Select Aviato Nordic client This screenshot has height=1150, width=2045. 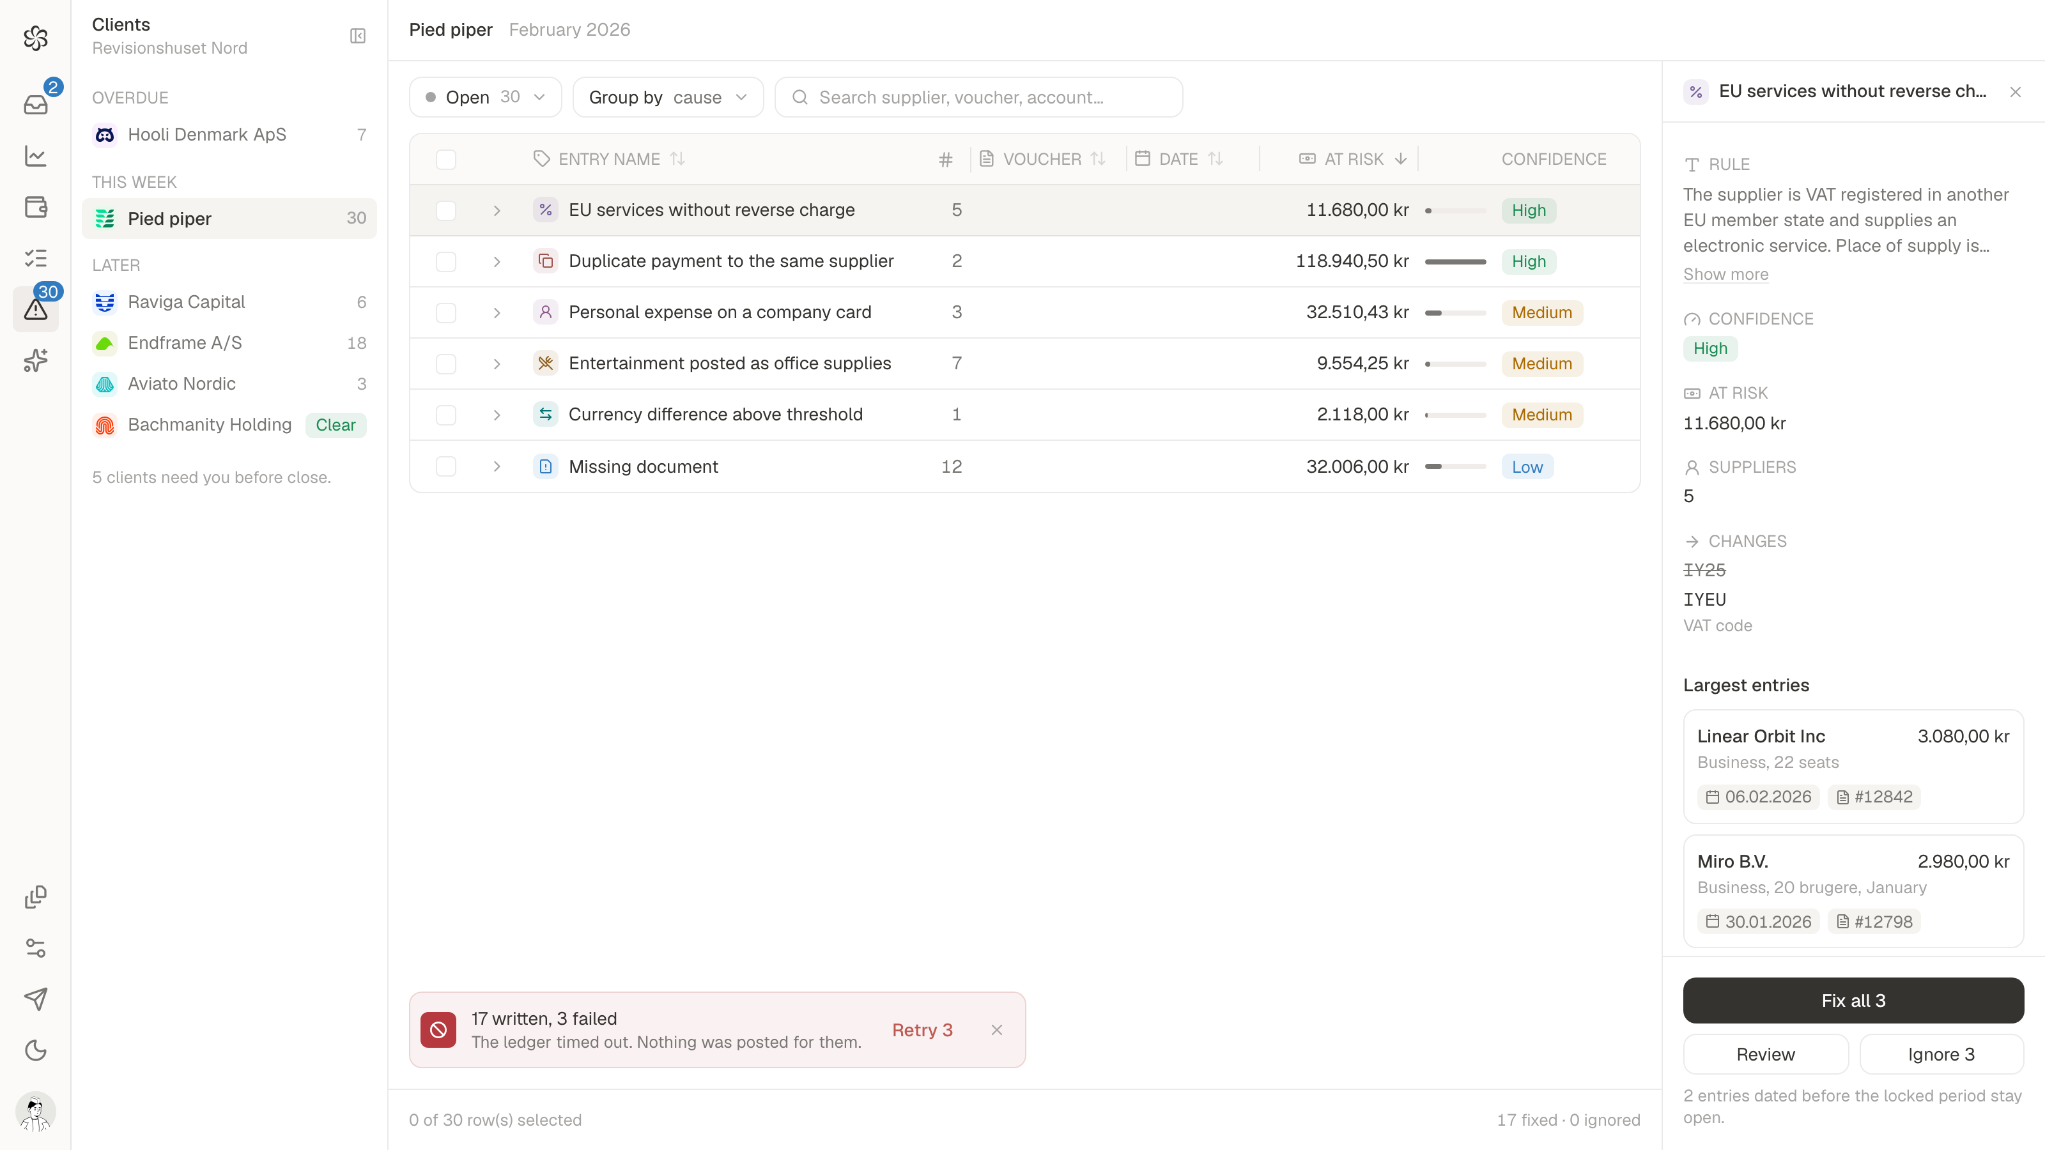point(229,384)
